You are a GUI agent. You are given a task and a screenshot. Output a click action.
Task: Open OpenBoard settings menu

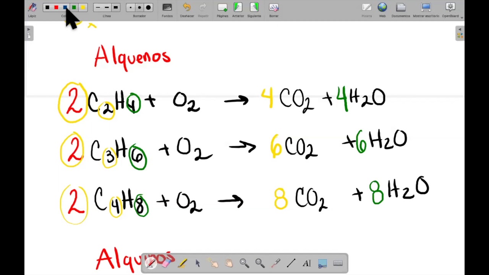point(450,10)
